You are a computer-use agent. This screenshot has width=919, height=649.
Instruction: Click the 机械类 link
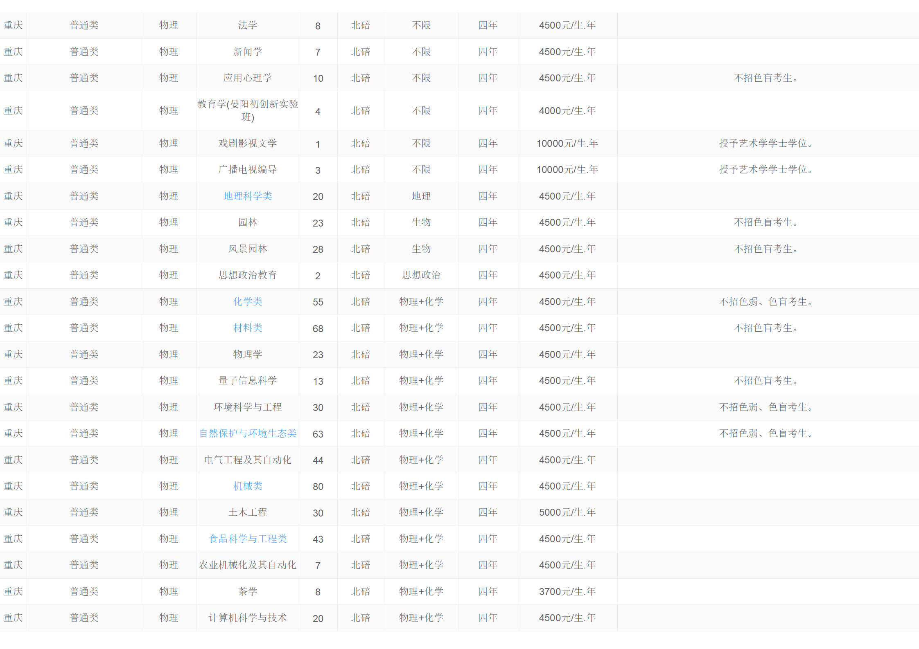pyautogui.click(x=247, y=486)
